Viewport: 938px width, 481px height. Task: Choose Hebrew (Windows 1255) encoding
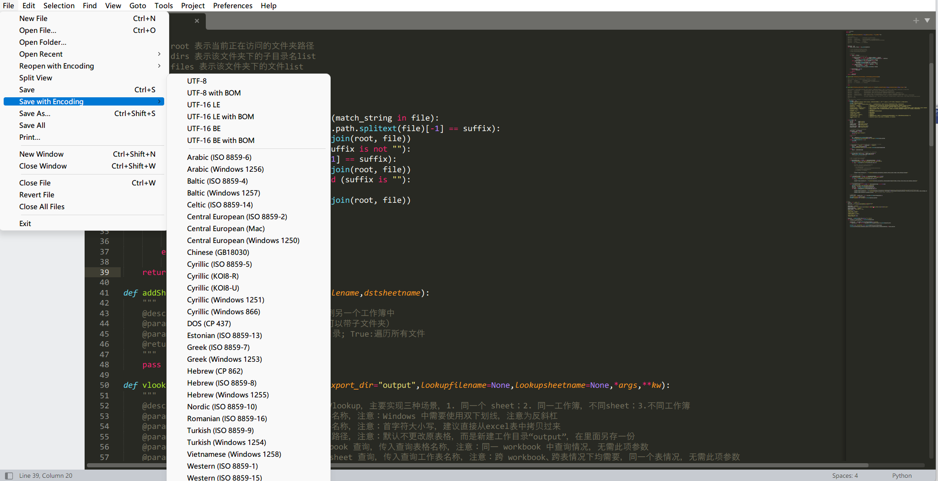tap(248, 395)
